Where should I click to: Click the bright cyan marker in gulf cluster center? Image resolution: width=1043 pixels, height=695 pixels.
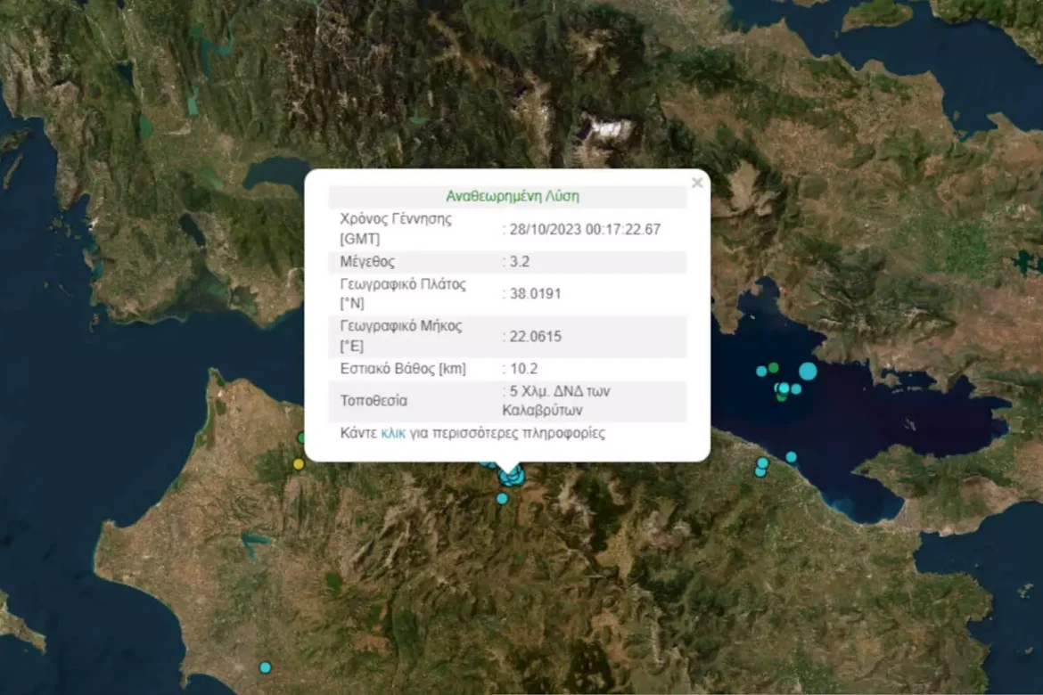(x=784, y=388)
